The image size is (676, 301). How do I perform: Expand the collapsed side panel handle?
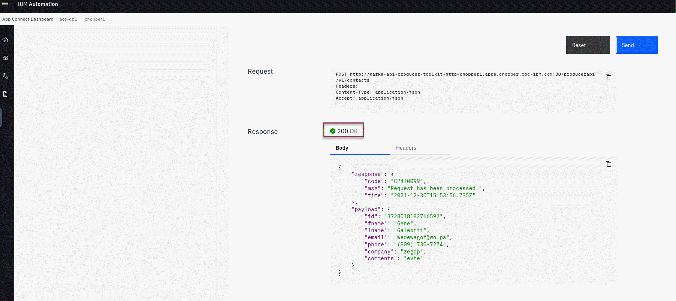pyautogui.click(x=1, y=118)
